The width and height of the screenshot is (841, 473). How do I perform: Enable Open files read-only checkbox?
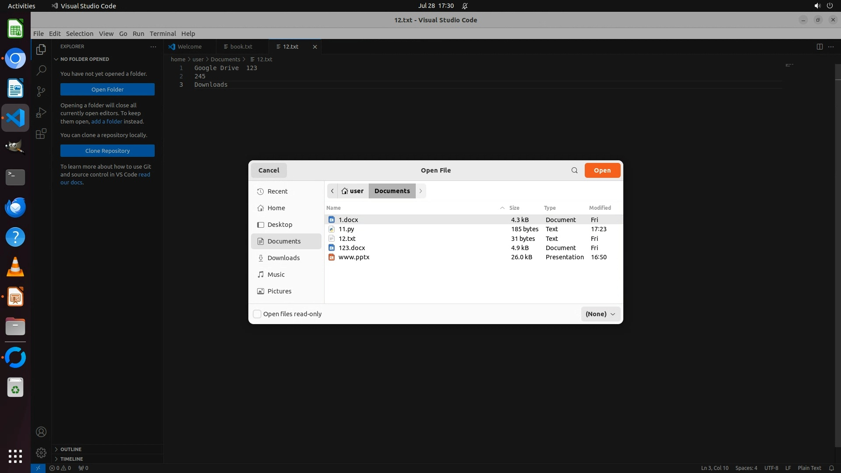click(258, 314)
